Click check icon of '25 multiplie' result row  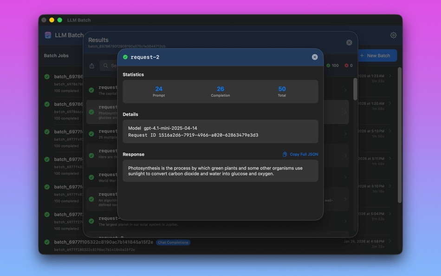point(91,134)
